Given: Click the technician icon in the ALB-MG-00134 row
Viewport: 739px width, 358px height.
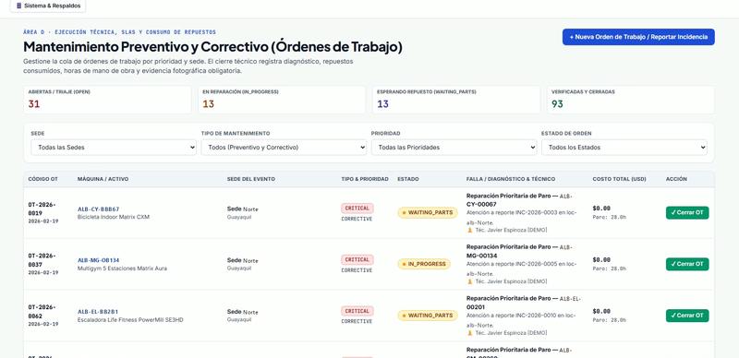Looking at the screenshot, I should click(469, 281).
